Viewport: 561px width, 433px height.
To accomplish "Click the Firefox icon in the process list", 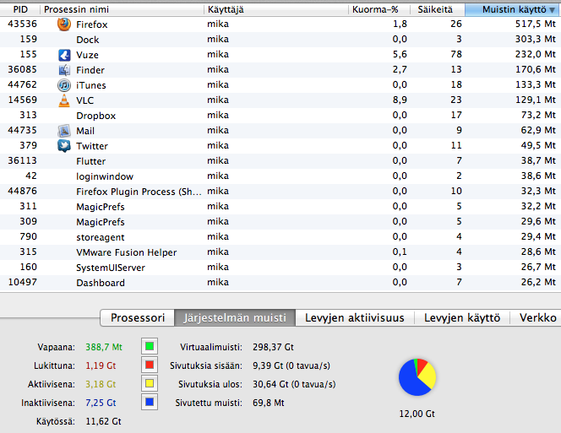I will [x=64, y=24].
